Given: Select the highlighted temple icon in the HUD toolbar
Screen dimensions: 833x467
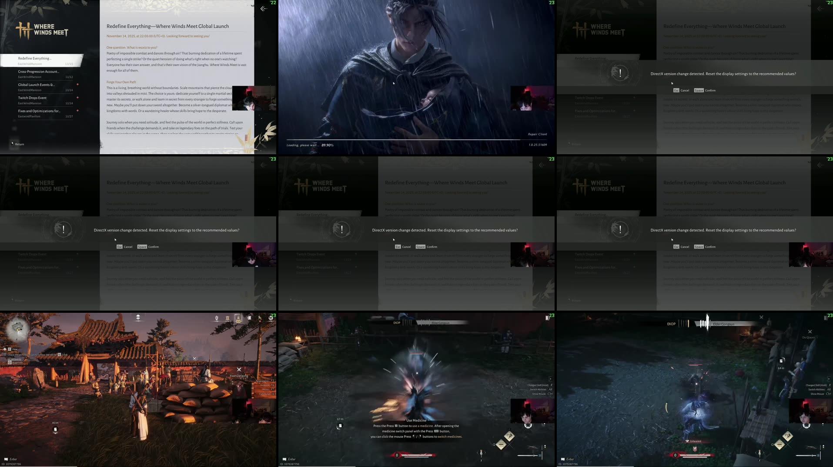Looking at the screenshot, I should [x=238, y=318].
